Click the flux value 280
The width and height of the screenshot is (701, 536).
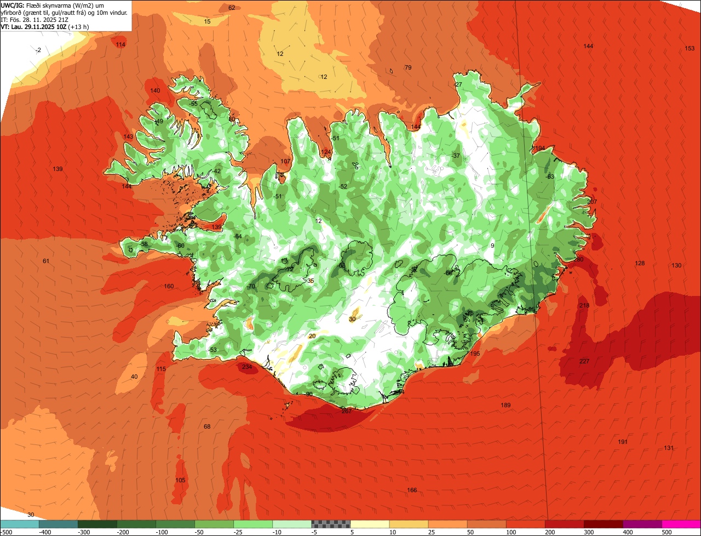[579, 259]
